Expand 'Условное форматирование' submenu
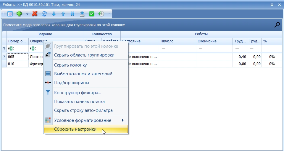This screenshot has width=284, height=151. pyautogui.click(x=86, y=120)
